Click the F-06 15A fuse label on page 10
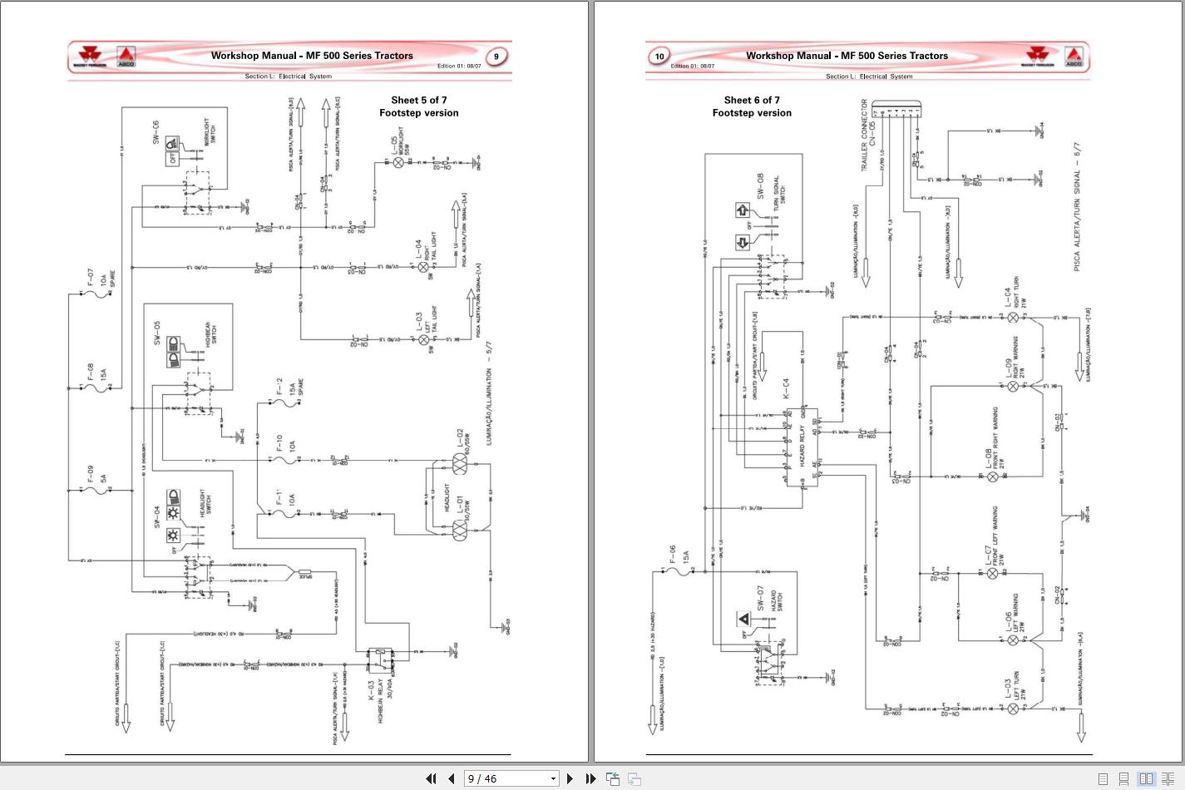 click(x=679, y=555)
